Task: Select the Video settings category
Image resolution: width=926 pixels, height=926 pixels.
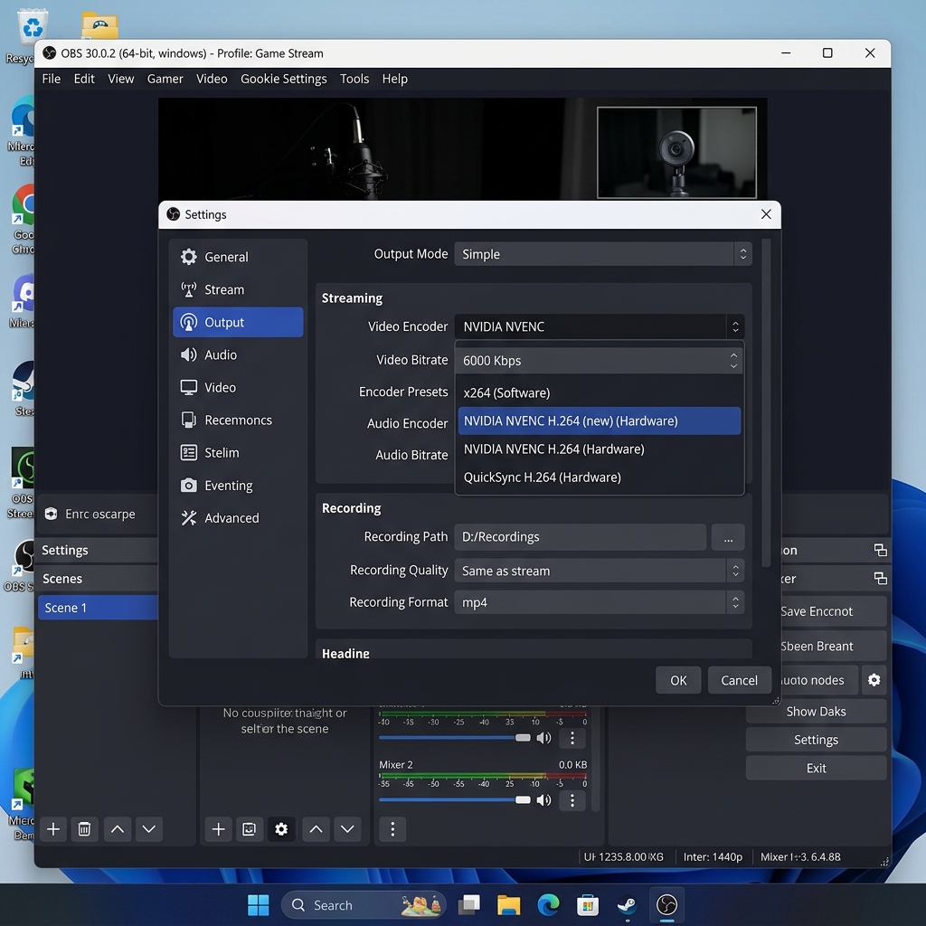Action: [238, 387]
